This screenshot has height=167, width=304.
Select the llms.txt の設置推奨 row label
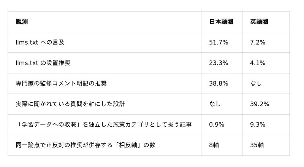click(43, 63)
